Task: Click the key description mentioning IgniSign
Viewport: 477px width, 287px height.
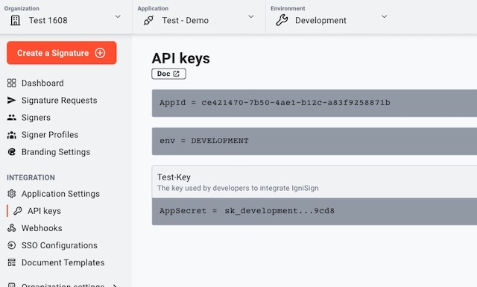Action: [x=238, y=188]
